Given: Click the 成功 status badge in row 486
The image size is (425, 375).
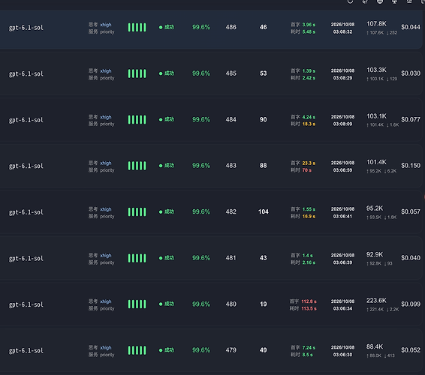Looking at the screenshot, I should (x=167, y=27).
